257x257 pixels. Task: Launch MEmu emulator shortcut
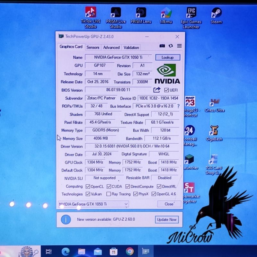tap(166, 15)
